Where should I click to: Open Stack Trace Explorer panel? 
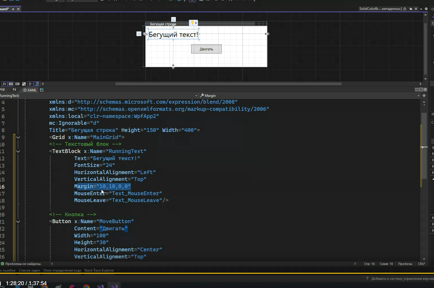[99, 270]
